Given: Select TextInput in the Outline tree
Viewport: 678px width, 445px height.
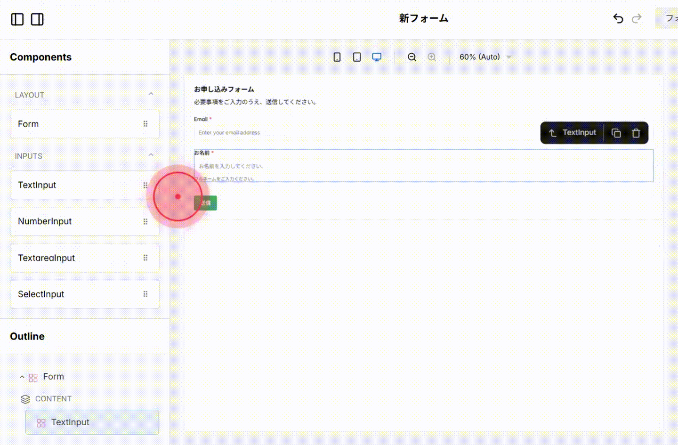Looking at the screenshot, I should pyautogui.click(x=70, y=422).
